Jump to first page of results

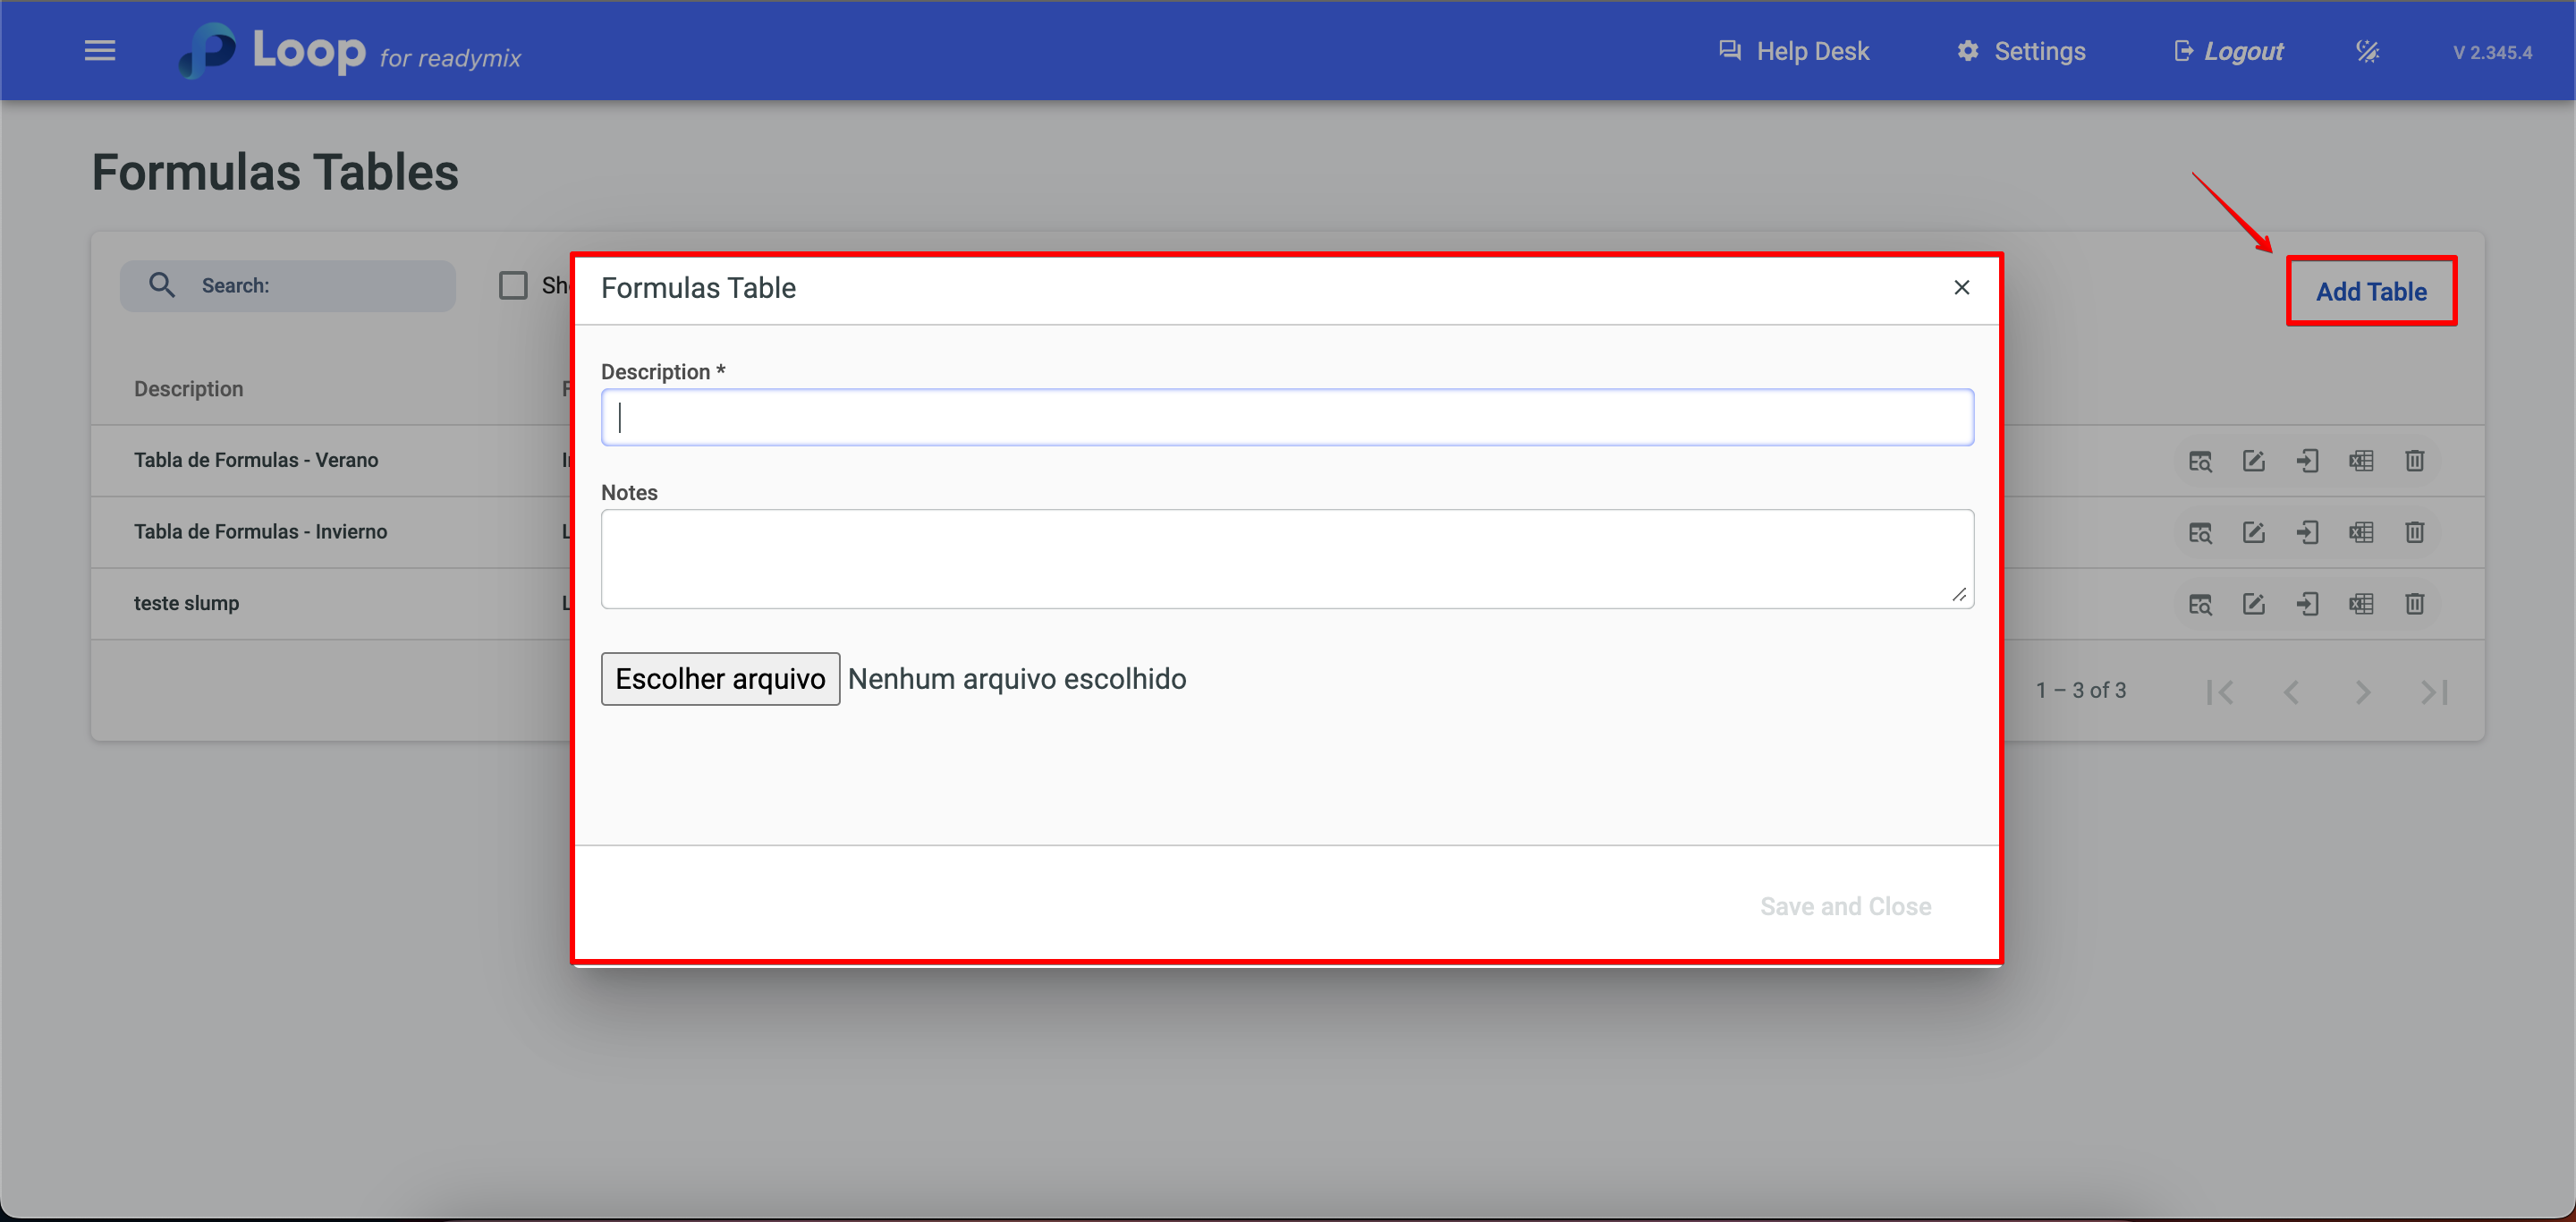point(2220,691)
